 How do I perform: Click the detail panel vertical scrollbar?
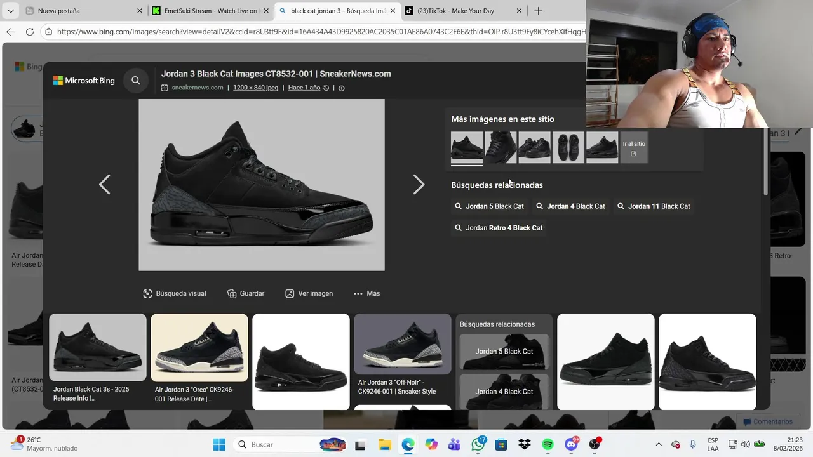(765, 162)
